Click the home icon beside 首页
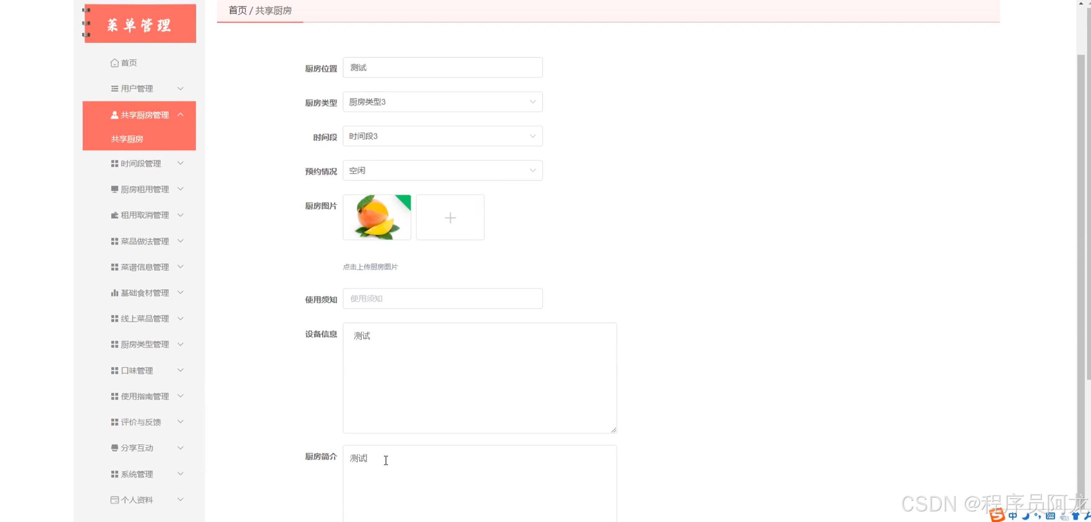 click(x=114, y=63)
